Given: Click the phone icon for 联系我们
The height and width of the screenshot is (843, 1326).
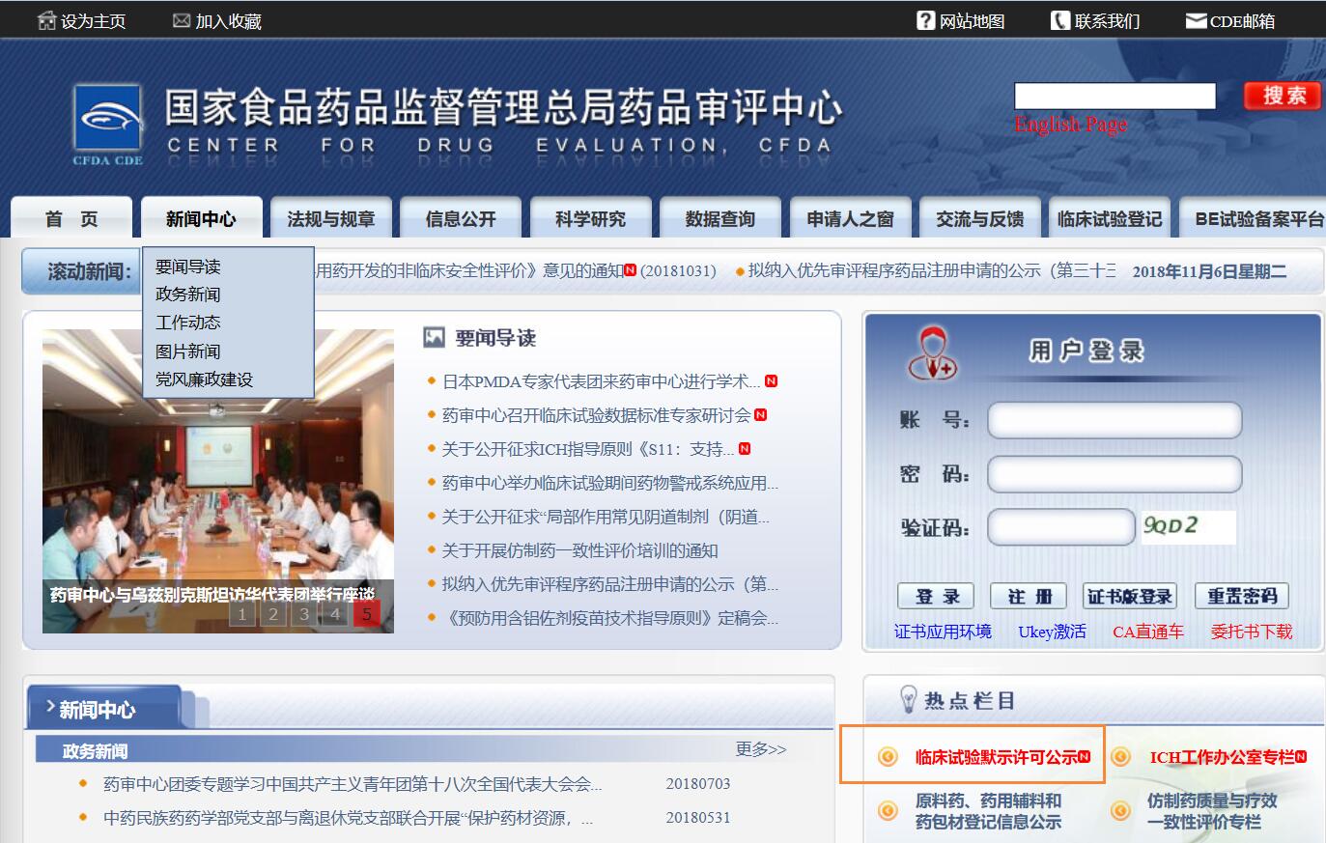Looking at the screenshot, I should 1060,20.
